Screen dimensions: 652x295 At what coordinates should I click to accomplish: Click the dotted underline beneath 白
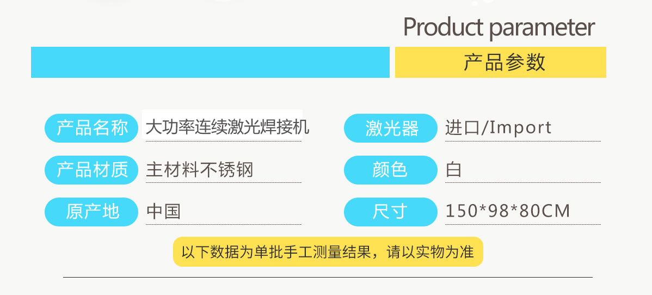(x=522, y=183)
